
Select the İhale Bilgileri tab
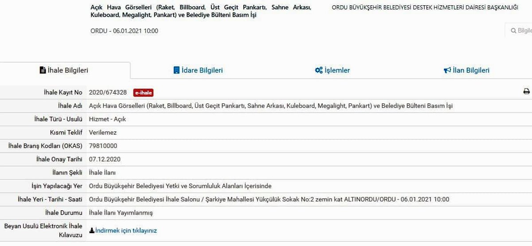tap(67, 70)
